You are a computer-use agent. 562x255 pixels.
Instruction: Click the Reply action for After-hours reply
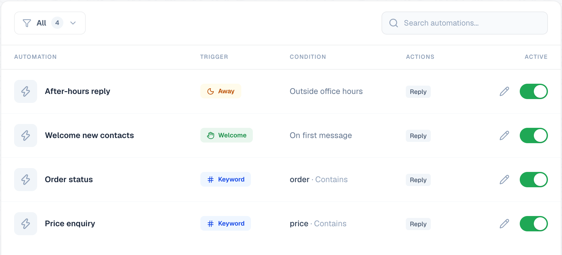click(418, 92)
